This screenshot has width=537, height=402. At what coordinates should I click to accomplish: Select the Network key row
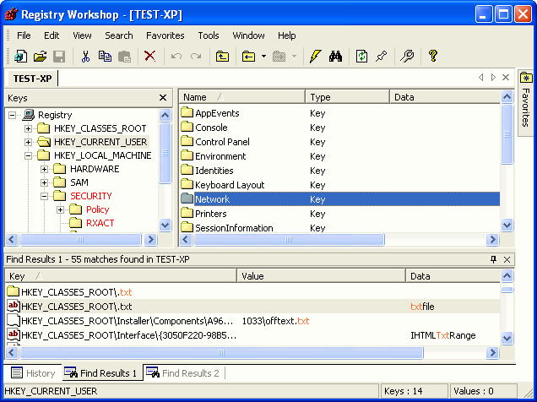pyautogui.click(x=339, y=199)
